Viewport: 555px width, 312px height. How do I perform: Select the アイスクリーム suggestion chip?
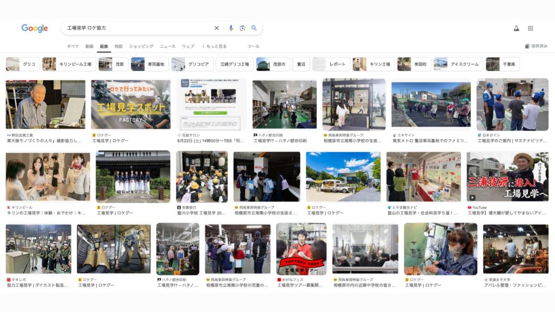pyautogui.click(x=459, y=64)
